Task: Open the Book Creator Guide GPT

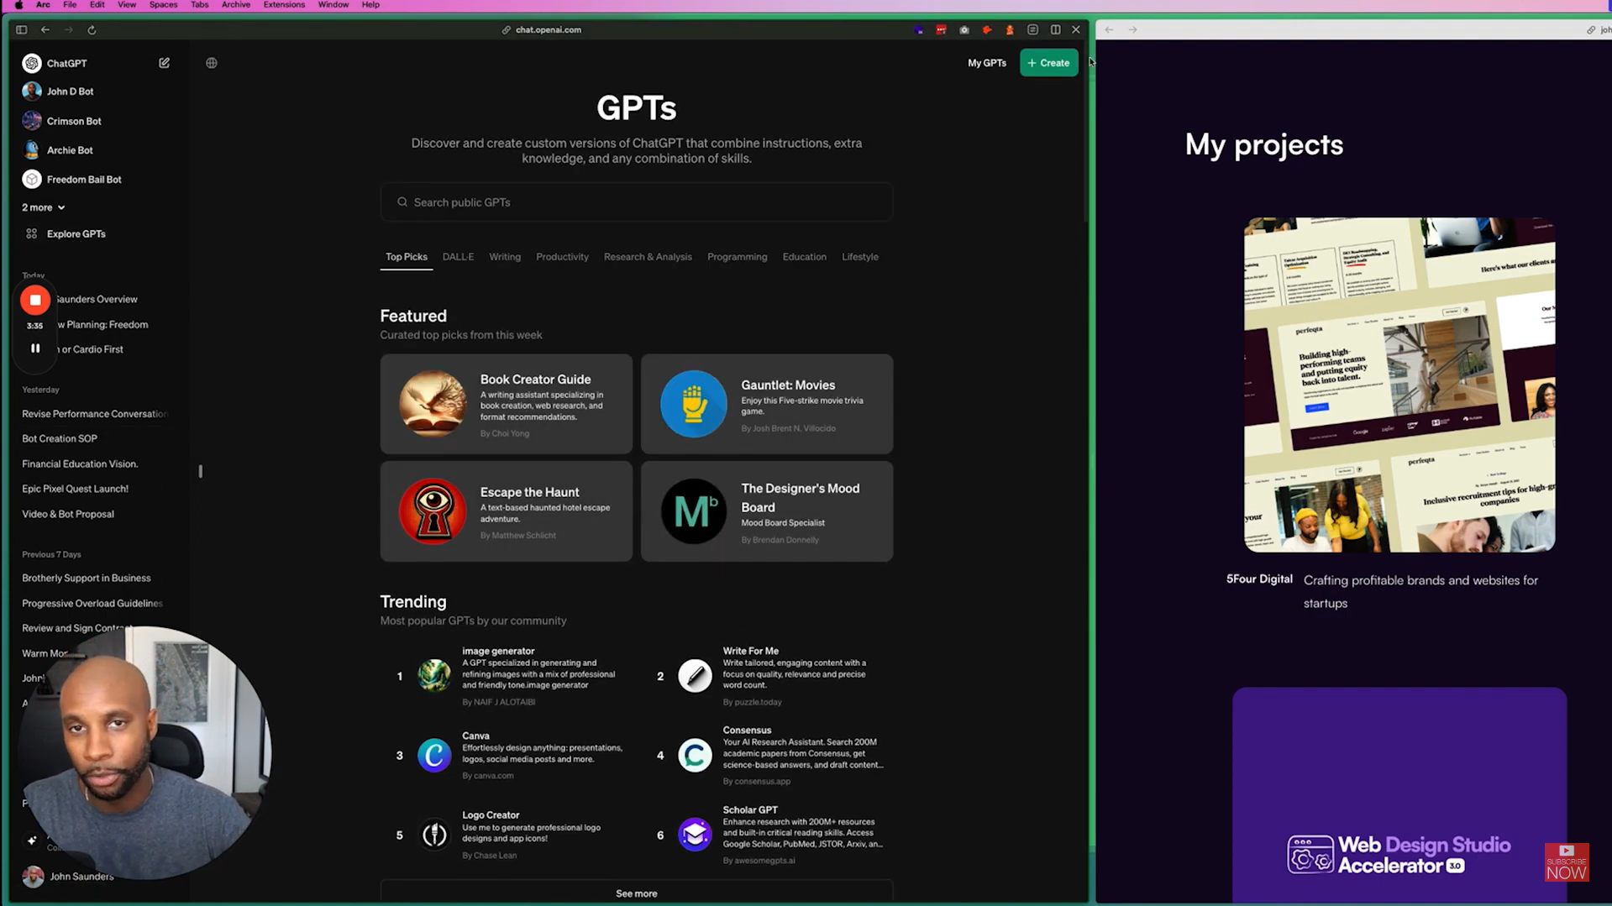Action: click(x=506, y=404)
